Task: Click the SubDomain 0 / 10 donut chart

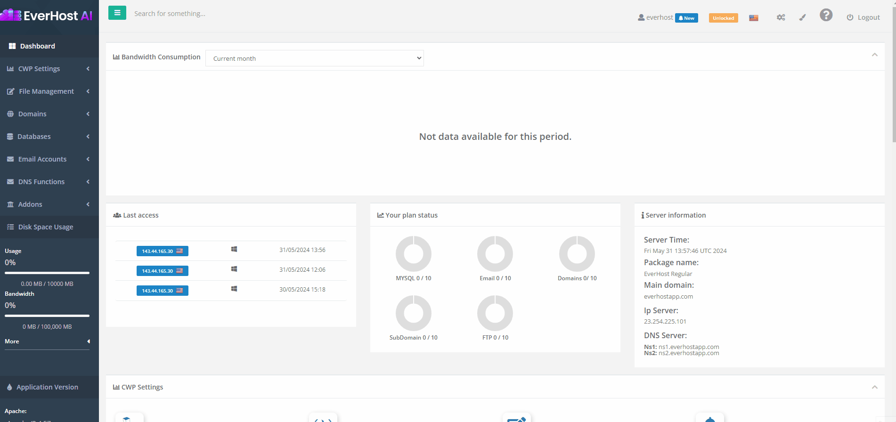Action: (414, 313)
